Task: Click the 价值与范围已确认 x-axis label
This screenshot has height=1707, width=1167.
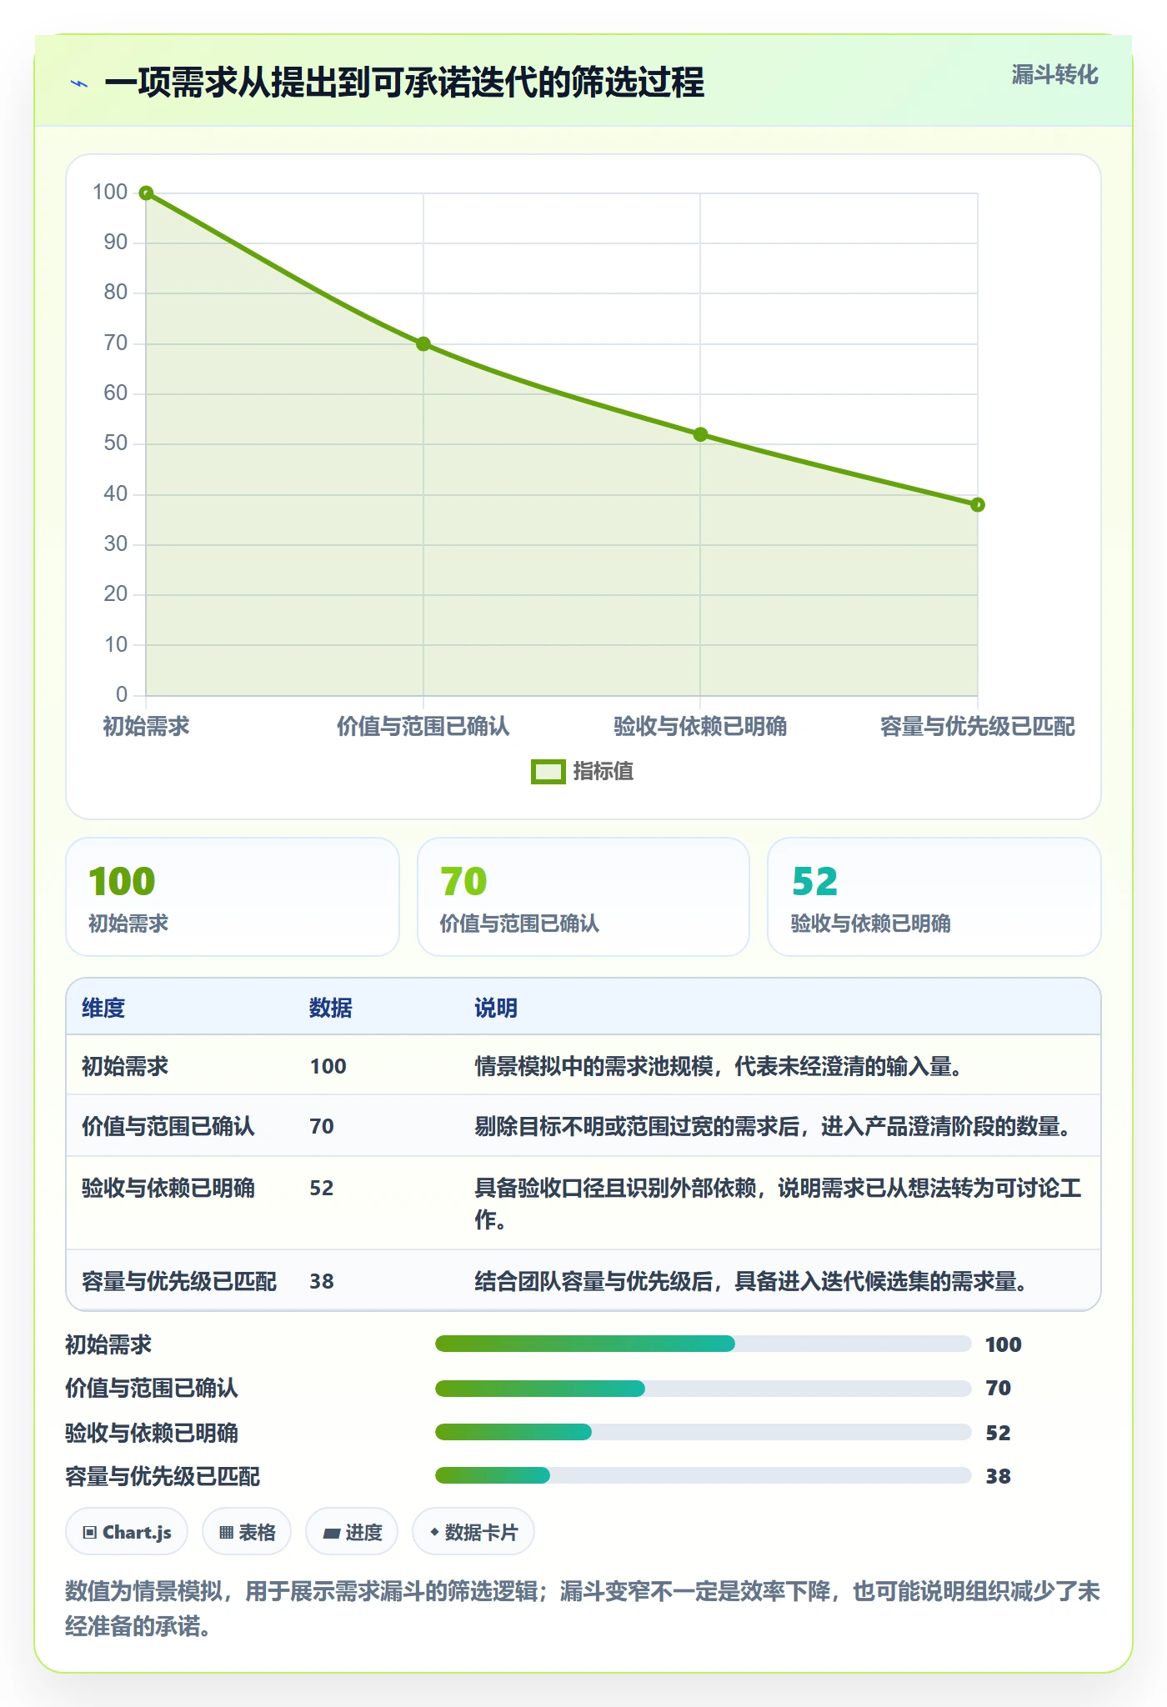Action: coord(423,727)
